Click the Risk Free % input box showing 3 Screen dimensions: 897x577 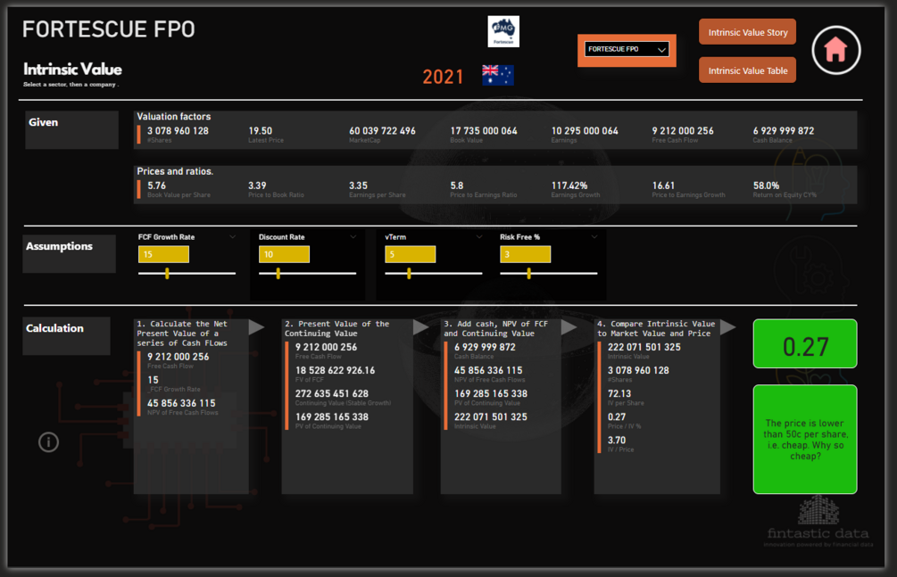point(525,254)
